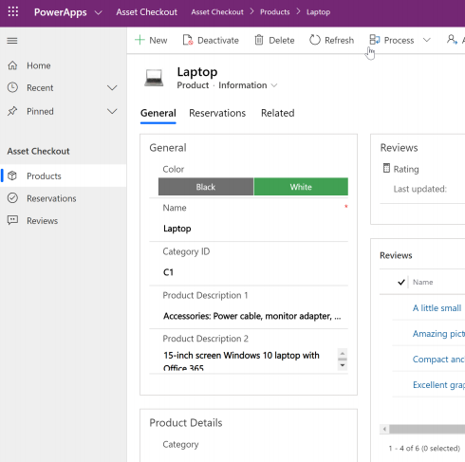The width and height of the screenshot is (465, 462).
Task: Expand the Pinned section chevron
Action: (112, 111)
